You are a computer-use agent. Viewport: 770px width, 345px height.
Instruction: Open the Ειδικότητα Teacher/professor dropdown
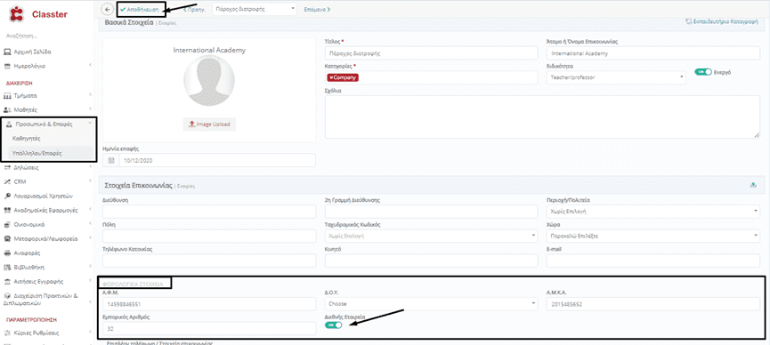(x=616, y=77)
